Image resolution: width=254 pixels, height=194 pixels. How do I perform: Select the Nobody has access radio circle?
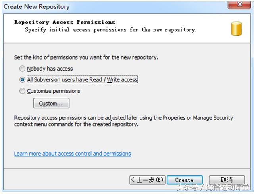pos(22,69)
